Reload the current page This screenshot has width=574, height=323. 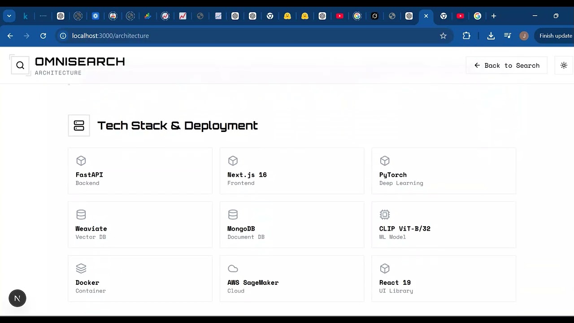pyautogui.click(x=43, y=36)
